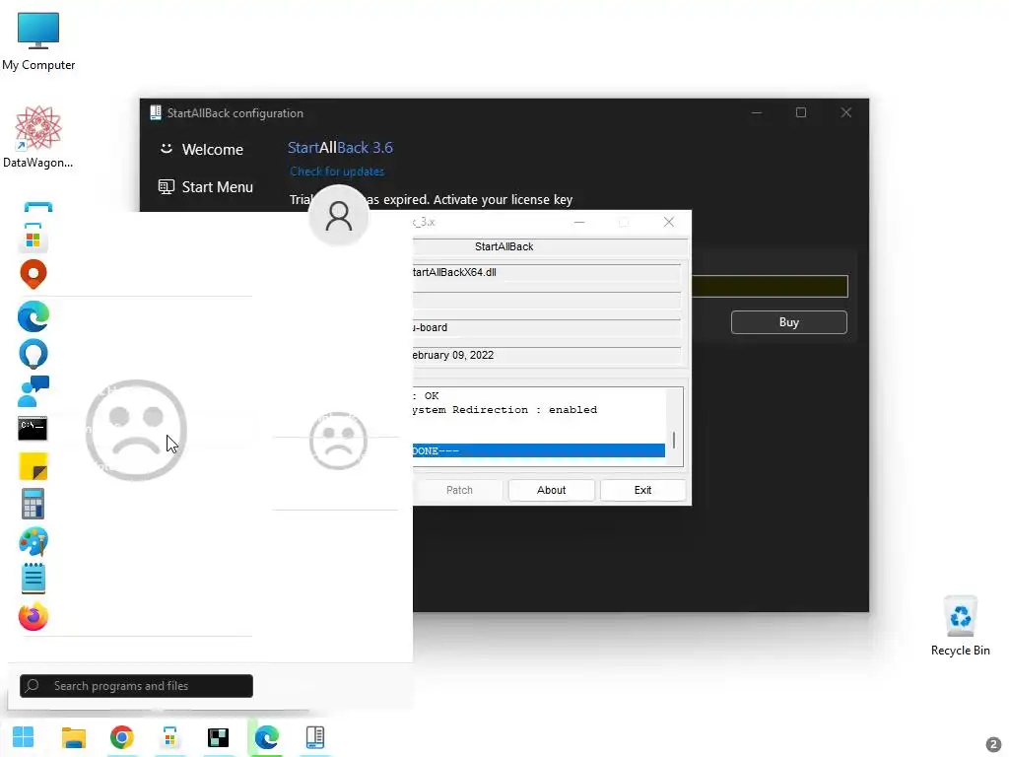
Task: Click the greyed-out Patch button
Action: (x=459, y=490)
